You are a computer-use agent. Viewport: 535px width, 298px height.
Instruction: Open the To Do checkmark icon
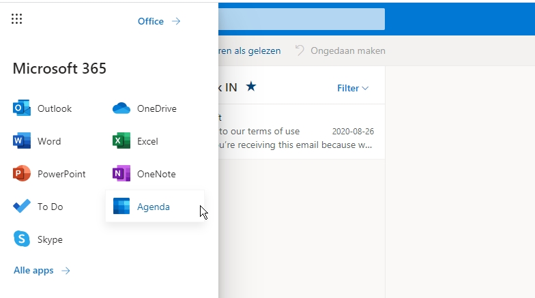click(22, 207)
